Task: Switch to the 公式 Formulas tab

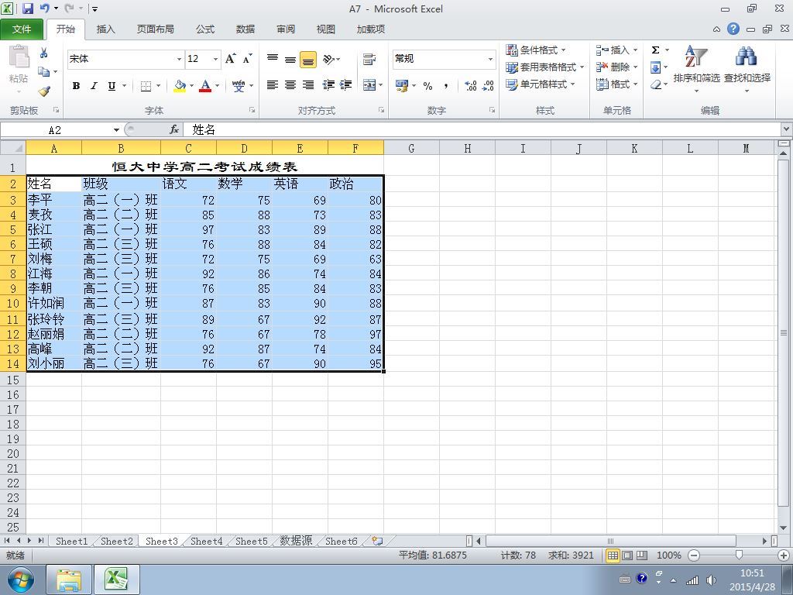Action: coord(205,29)
